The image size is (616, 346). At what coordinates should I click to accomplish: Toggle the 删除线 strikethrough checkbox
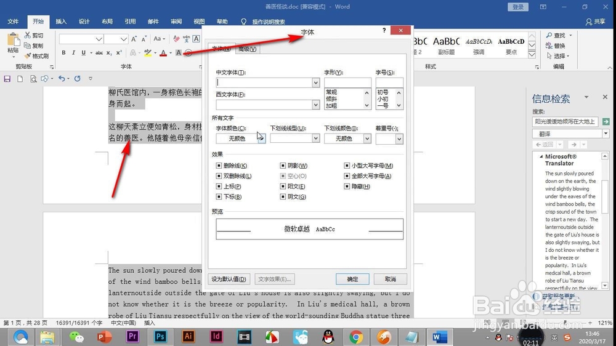pyautogui.click(x=219, y=166)
